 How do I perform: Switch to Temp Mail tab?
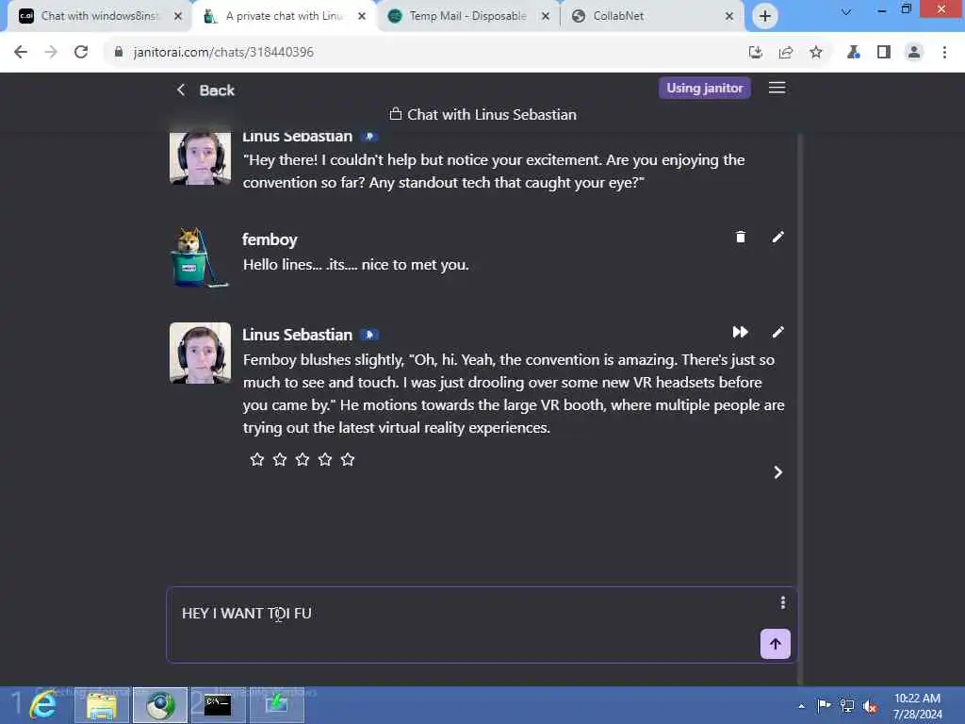click(x=467, y=16)
